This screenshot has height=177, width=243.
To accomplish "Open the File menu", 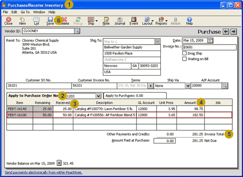I will tap(5, 12).
